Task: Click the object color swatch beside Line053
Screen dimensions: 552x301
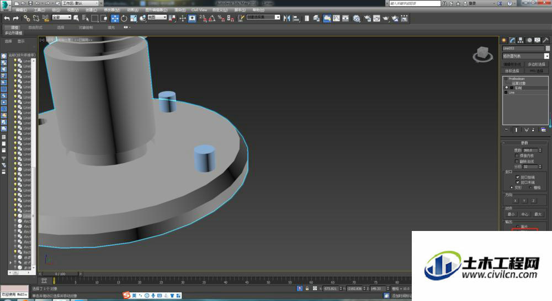Action: 548,48
